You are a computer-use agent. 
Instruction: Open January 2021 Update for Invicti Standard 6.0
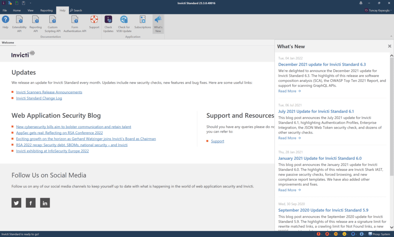coord(320,159)
